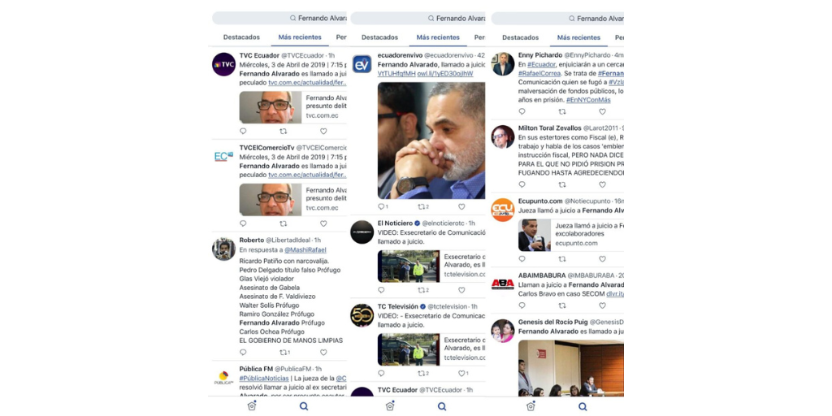The width and height of the screenshot is (832, 416).
Task: Like the TC Televisión tweet
Action: click(x=462, y=373)
